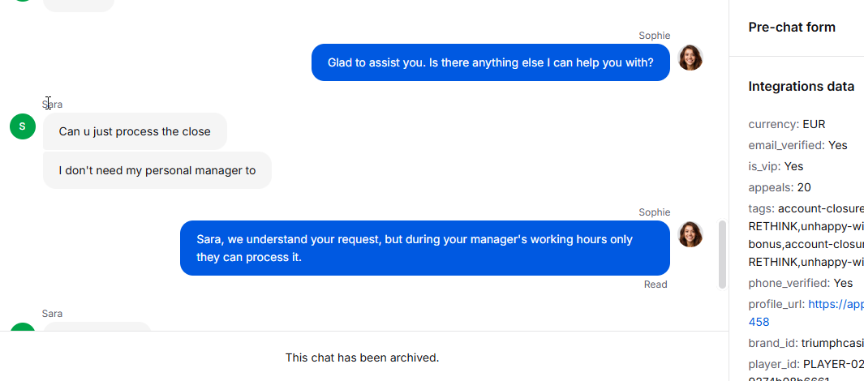
Task: Click the "Can u just process the close" message
Action: coord(135,131)
